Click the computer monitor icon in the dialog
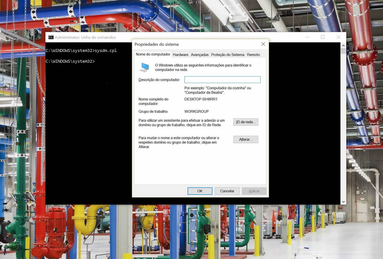The height and width of the screenshot is (259, 383). click(x=144, y=66)
